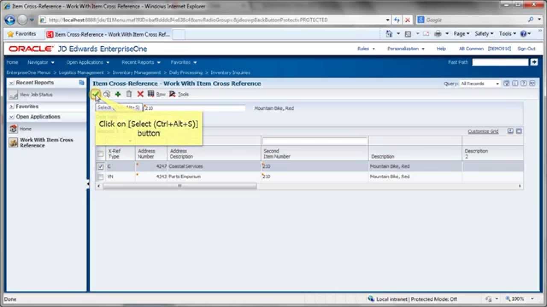
Task: Click the IE Feeds toolbar icon
Action: (x=408, y=34)
